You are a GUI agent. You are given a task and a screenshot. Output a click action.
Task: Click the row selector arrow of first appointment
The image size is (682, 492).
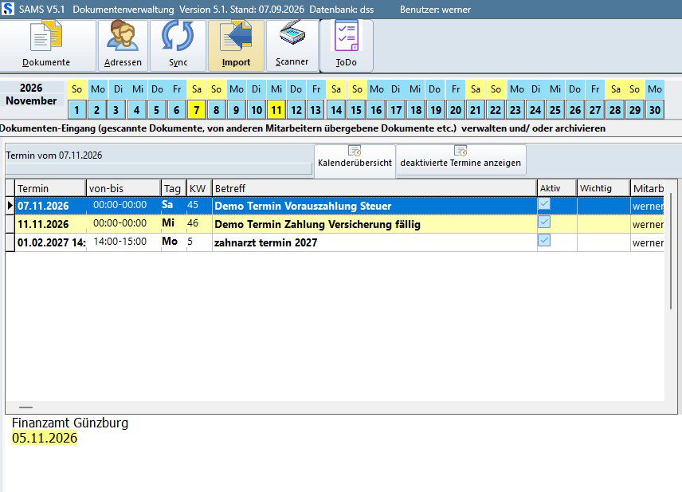10,206
